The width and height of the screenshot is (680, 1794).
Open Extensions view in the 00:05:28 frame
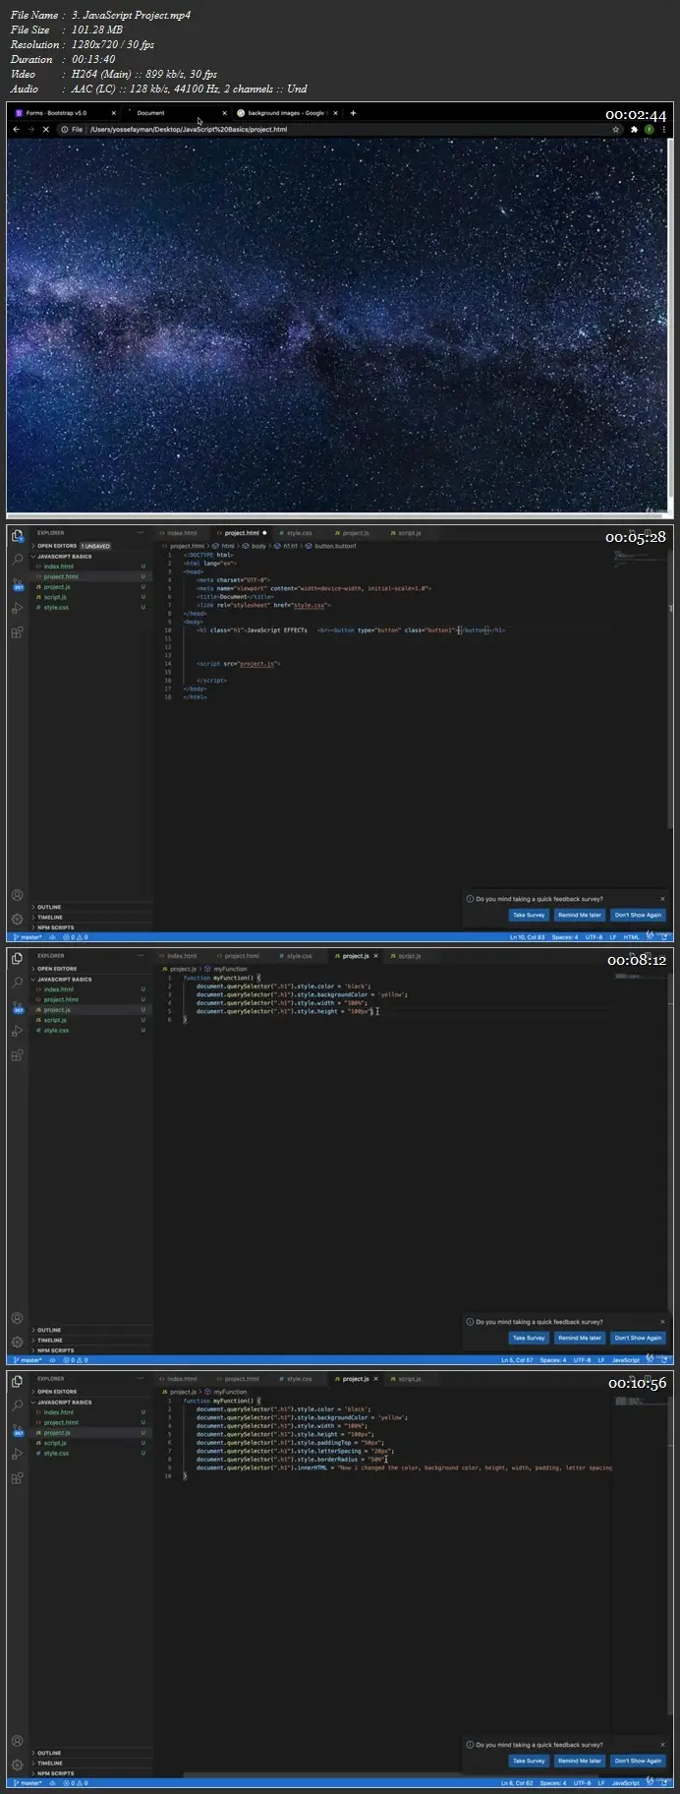click(x=18, y=632)
